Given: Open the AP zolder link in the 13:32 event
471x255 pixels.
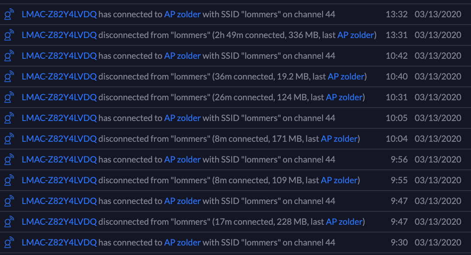Looking at the screenshot, I should [182, 14].
